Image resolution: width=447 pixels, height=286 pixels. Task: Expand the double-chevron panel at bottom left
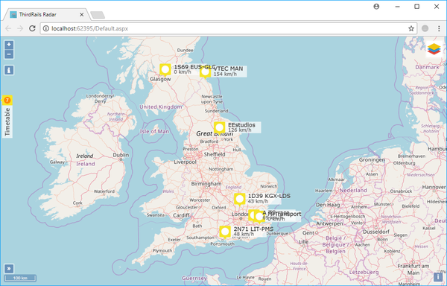9,268
